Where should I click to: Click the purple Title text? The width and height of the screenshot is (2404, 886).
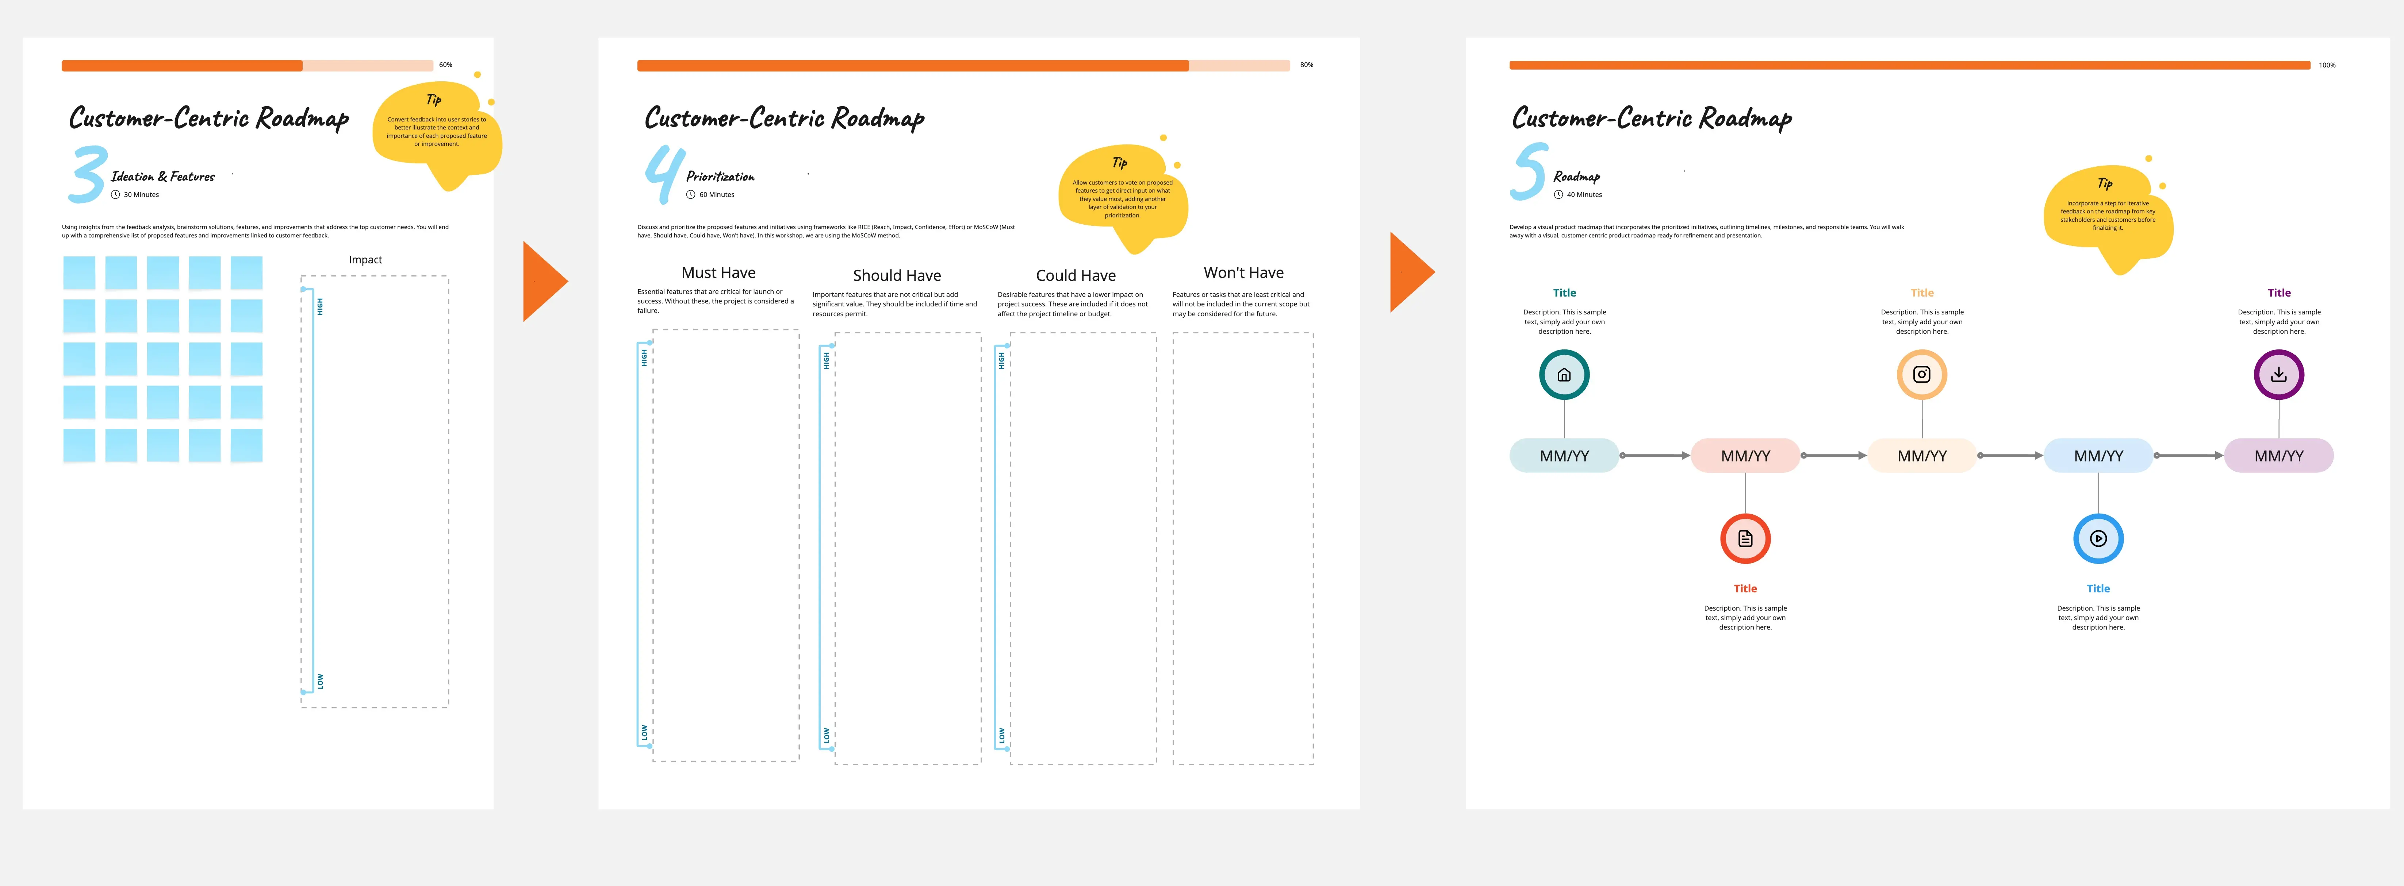pos(2279,293)
